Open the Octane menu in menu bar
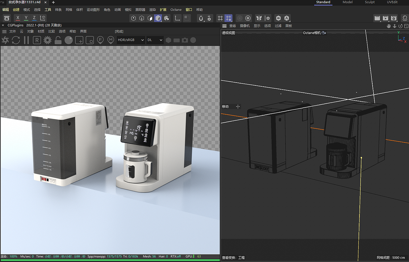The height and width of the screenshot is (262, 409). (x=176, y=10)
